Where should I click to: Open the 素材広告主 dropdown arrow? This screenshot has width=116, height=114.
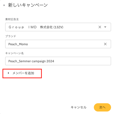point(105,27)
